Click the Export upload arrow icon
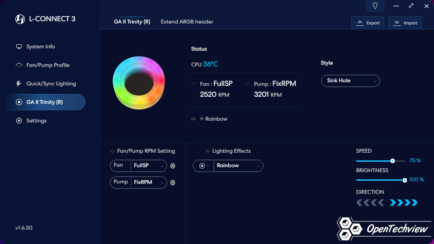The width and height of the screenshot is (434, 244). (x=360, y=23)
